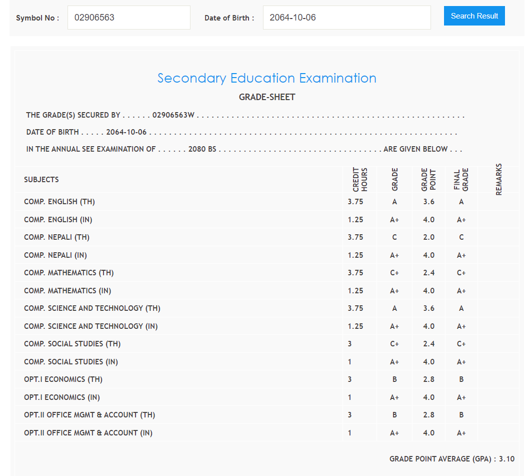Click the COMP. NEPALI (TH) subject name

coord(57,237)
